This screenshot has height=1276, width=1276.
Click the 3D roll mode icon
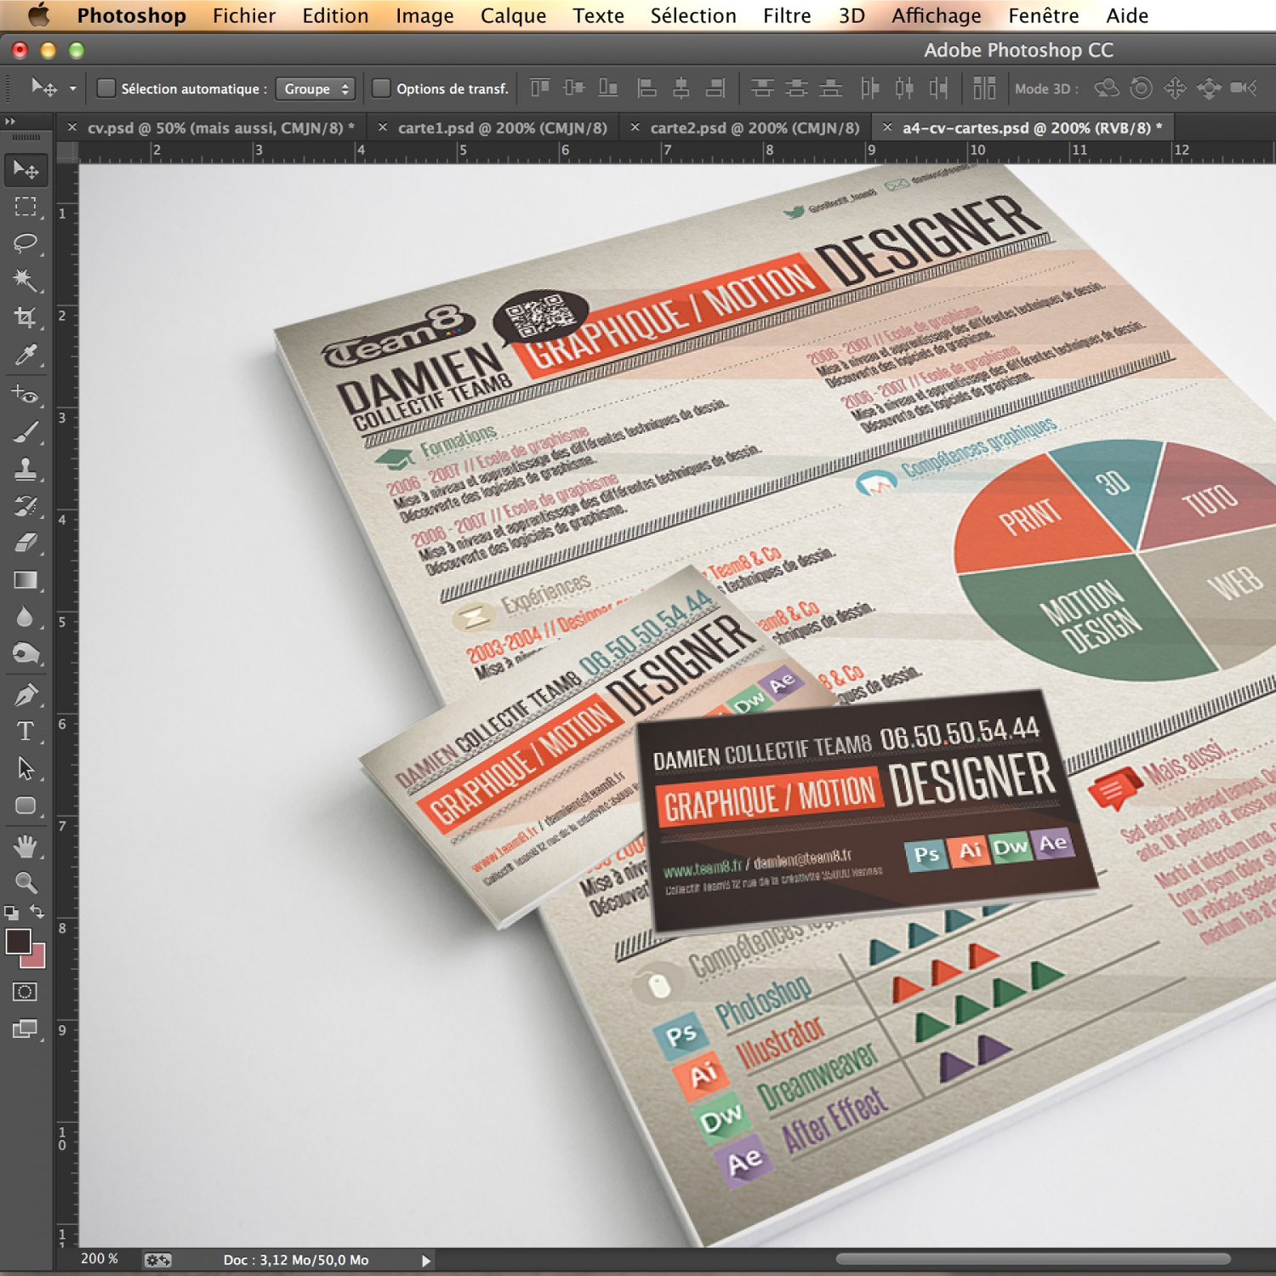point(1141,88)
